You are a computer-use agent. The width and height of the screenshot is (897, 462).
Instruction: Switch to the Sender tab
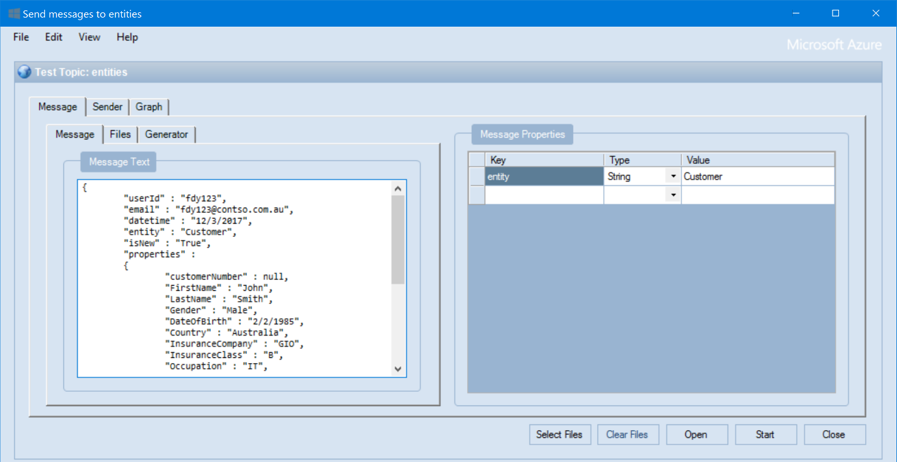(107, 107)
